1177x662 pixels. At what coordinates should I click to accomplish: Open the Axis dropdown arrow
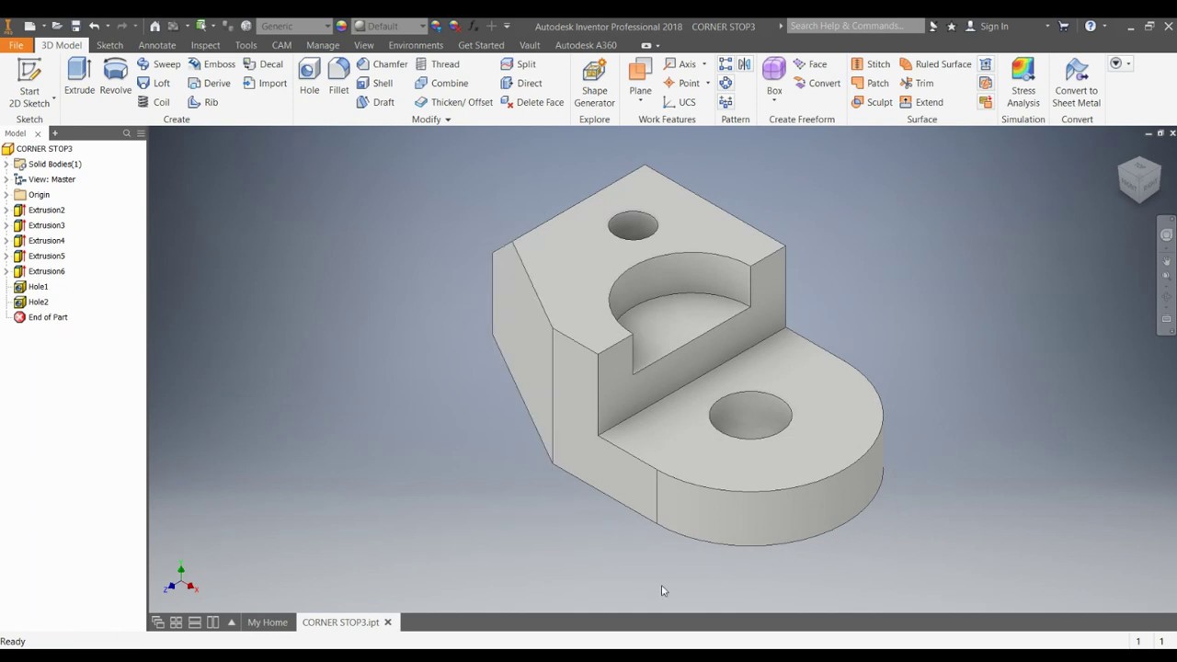point(704,64)
